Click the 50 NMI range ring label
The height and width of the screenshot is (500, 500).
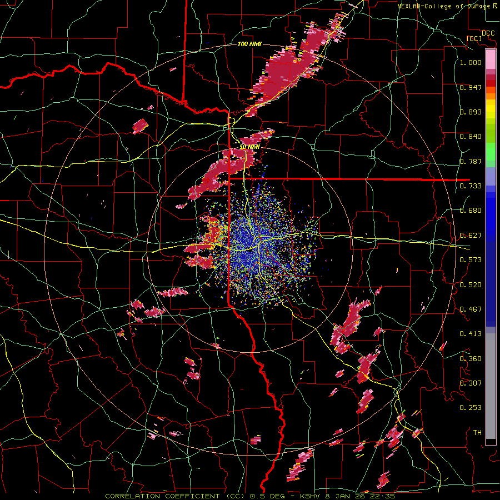point(249,147)
